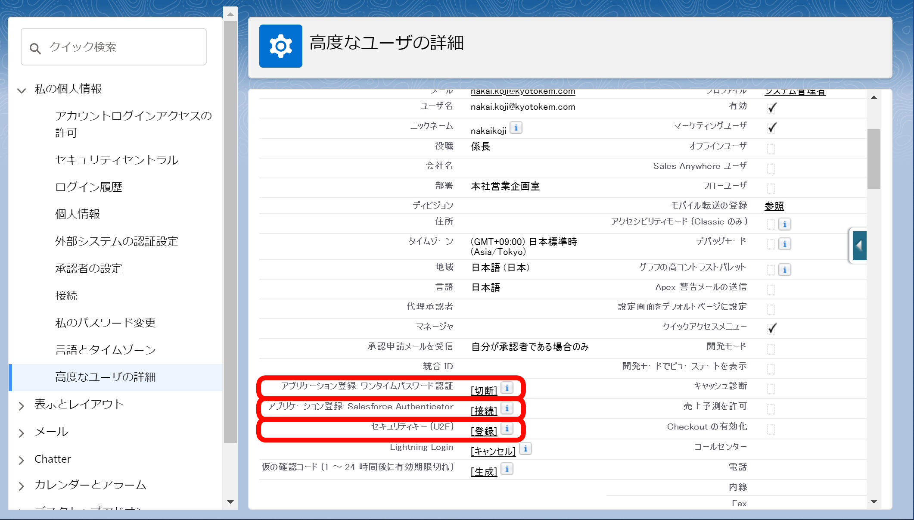Click info icon next to Lightning Login
The height and width of the screenshot is (520, 914).
[525, 448]
